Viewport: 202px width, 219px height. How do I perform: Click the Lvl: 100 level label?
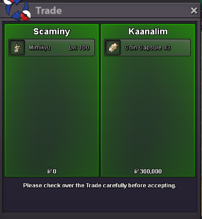tap(79, 47)
